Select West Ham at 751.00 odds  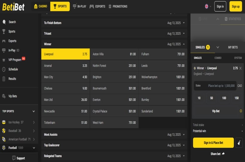[114, 123]
